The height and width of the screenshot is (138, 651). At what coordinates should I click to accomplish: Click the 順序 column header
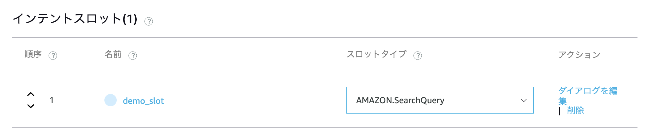(x=33, y=54)
